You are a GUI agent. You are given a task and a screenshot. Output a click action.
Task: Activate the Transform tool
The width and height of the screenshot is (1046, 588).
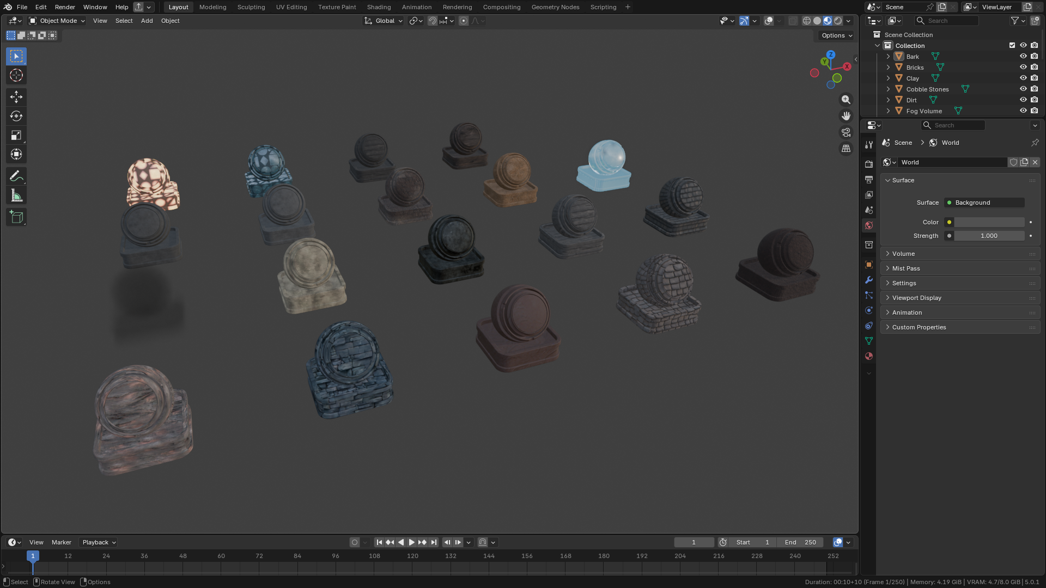coord(16,155)
